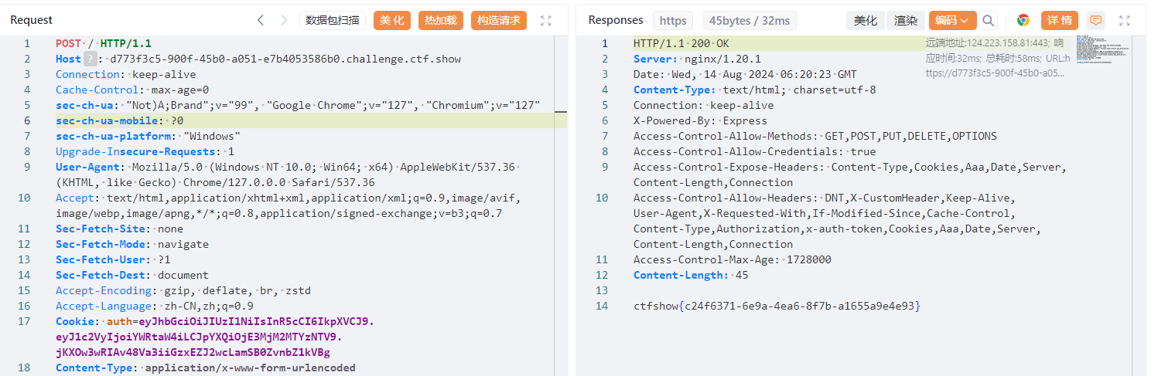Select the 美化 view in Responses
The width and height of the screenshot is (1158, 376).
pyautogui.click(x=866, y=21)
